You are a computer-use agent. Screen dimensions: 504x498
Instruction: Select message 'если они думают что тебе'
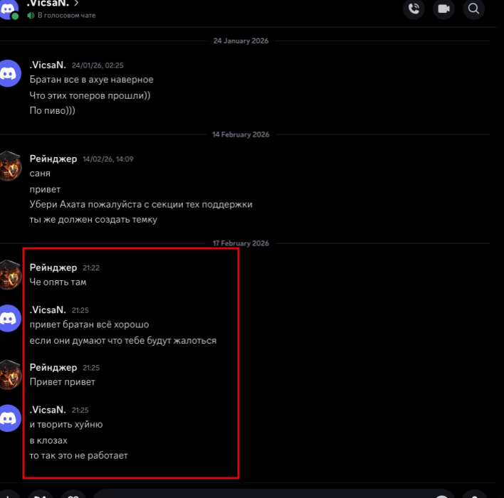pos(123,341)
